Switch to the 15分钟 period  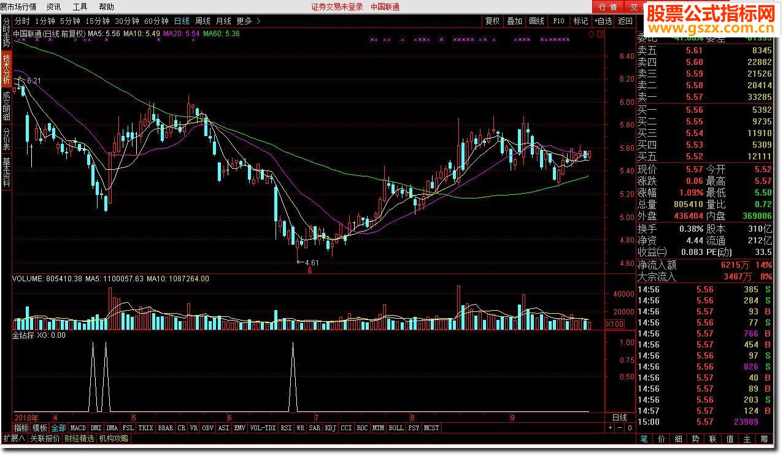97,21
